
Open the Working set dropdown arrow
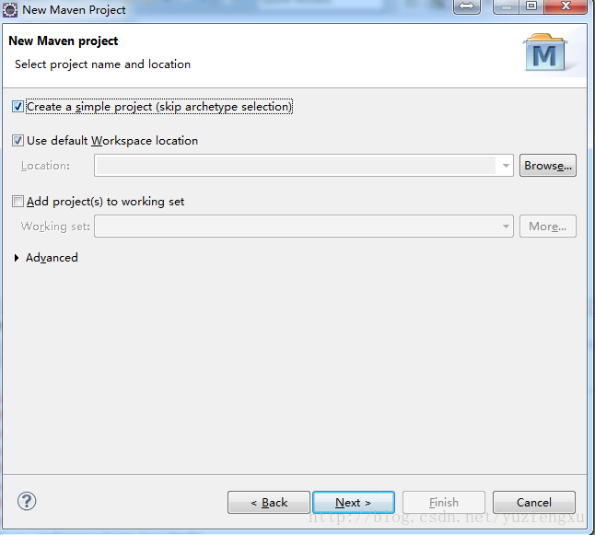click(x=506, y=227)
